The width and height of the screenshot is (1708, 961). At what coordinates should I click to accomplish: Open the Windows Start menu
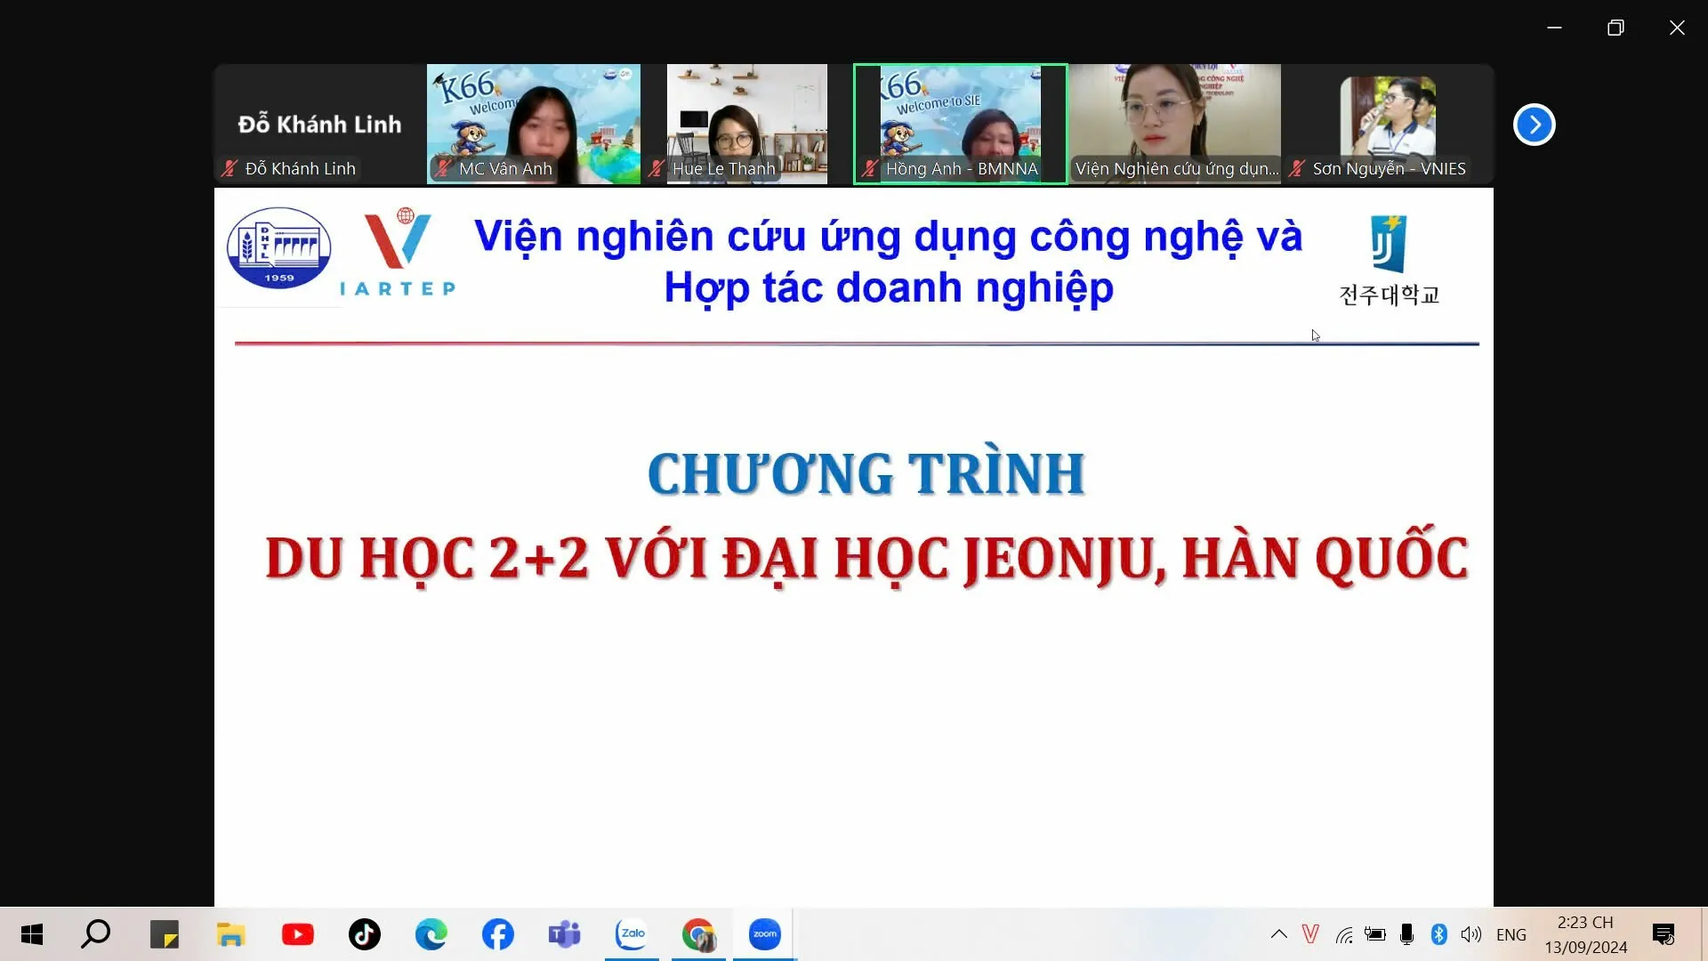tap(31, 934)
